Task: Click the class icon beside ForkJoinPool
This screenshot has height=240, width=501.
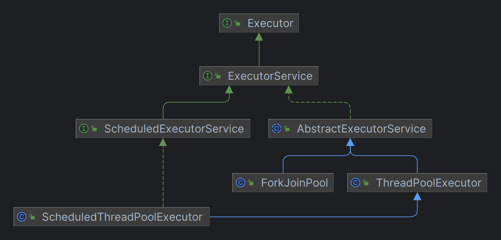Action: 240,183
